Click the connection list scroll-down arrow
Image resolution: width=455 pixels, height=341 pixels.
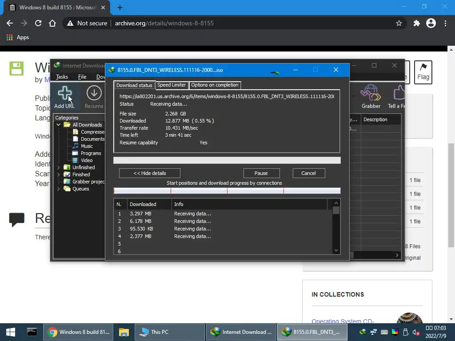click(336, 250)
